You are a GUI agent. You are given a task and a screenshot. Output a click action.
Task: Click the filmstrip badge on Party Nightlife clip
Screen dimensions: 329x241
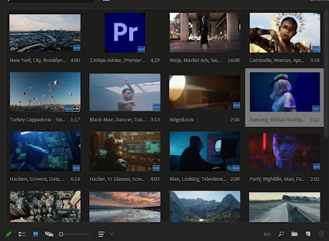click(x=316, y=167)
